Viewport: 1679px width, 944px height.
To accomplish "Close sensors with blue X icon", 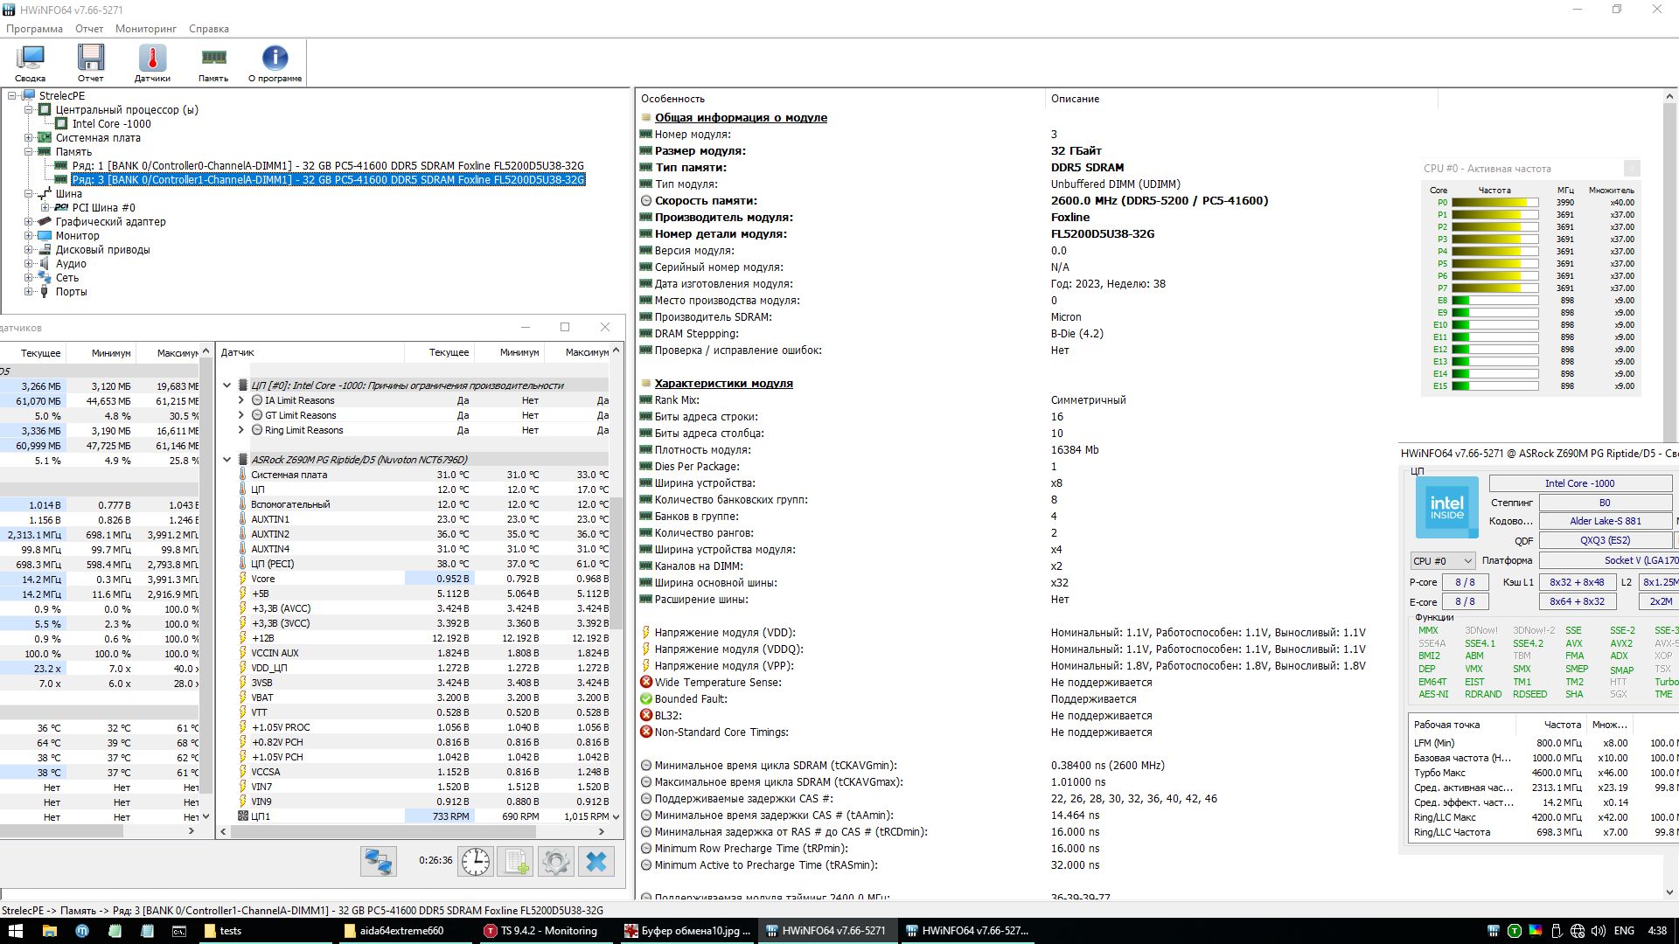I will pyautogui.click(x=596, y=862).
